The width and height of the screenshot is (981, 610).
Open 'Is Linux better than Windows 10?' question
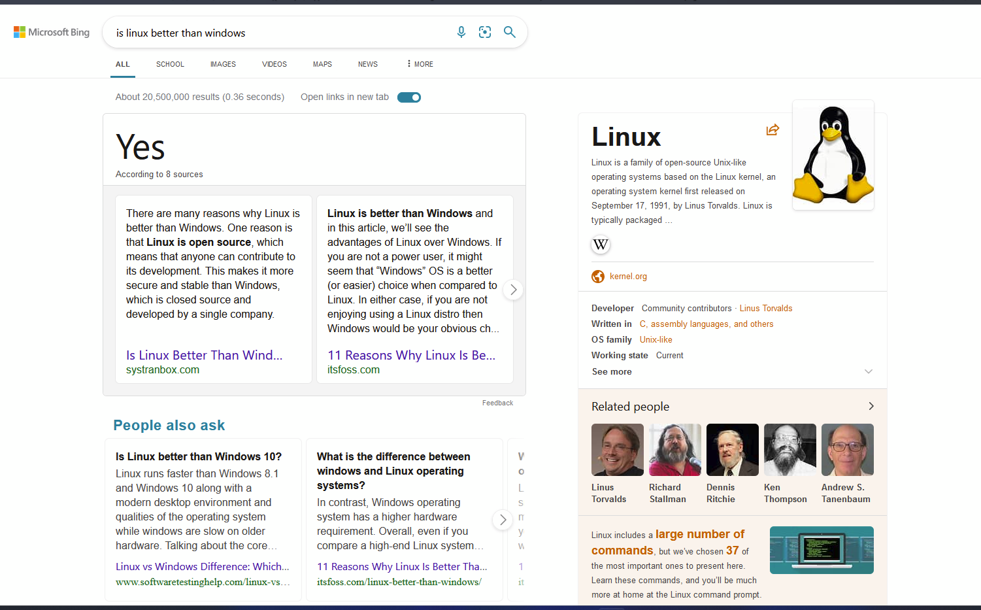pos(199,456)
